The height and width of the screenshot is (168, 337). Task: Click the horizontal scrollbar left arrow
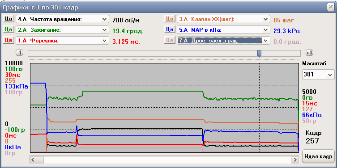pyautogui.click(x=33, y=160)
